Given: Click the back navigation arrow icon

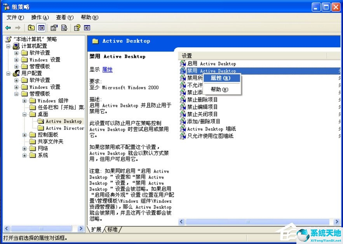Looking at the screenshot, I should pos(9,28).
